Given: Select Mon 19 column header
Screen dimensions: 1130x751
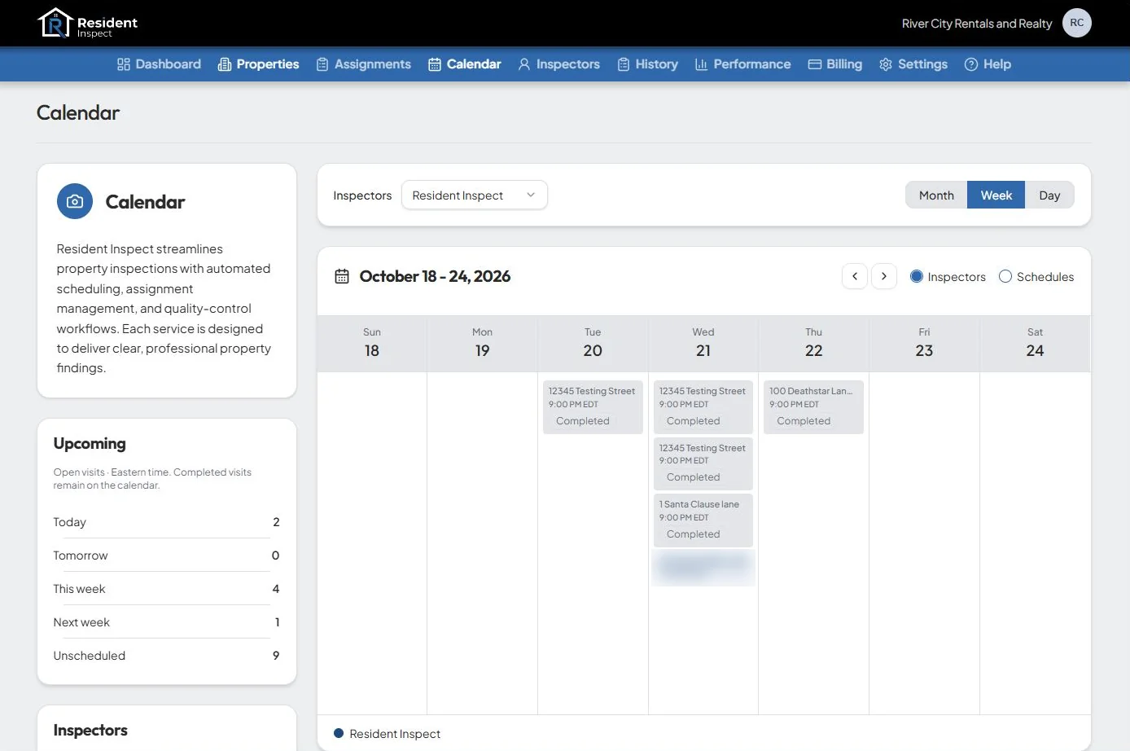Looking at the screenshot, I should (482, 343).
